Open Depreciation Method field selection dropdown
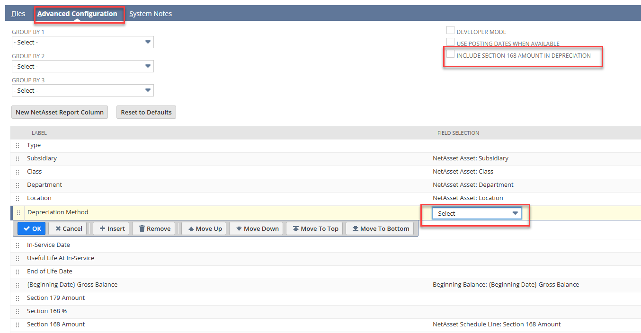 pos(476,213)
